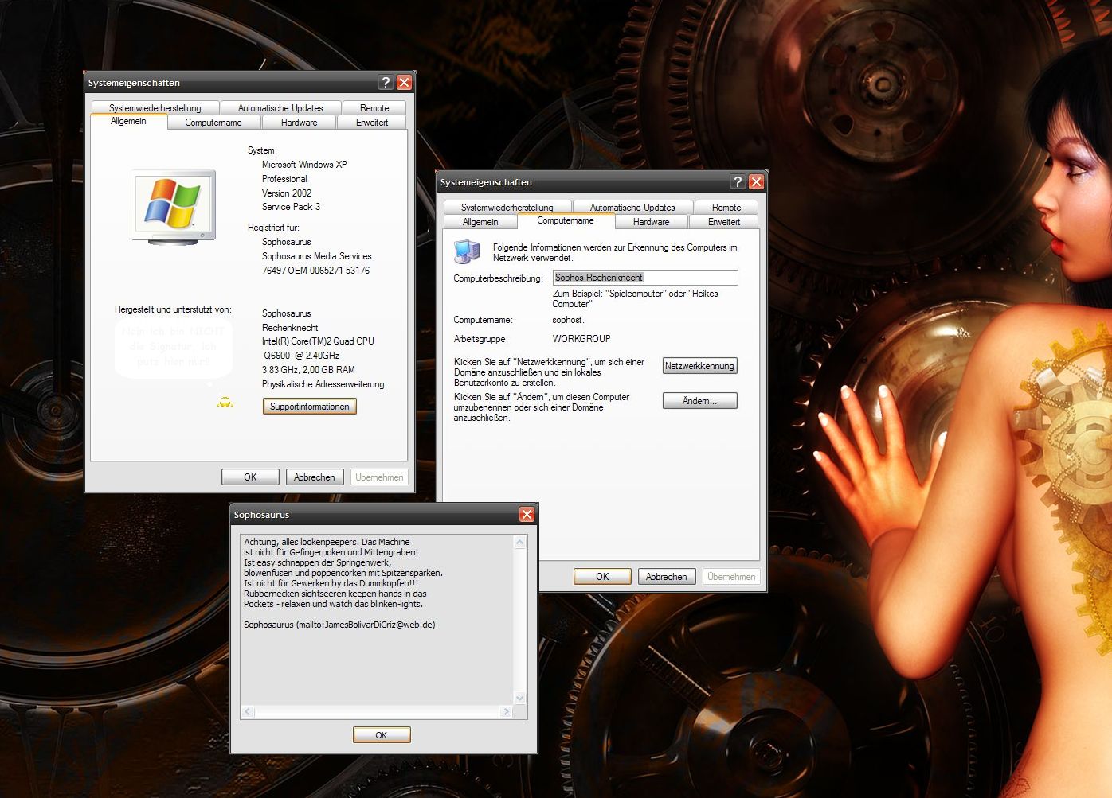1112x798 pixels.
Task: Click Abbrechen in right Systemeigenschaften window
Action: click(667, 577)
